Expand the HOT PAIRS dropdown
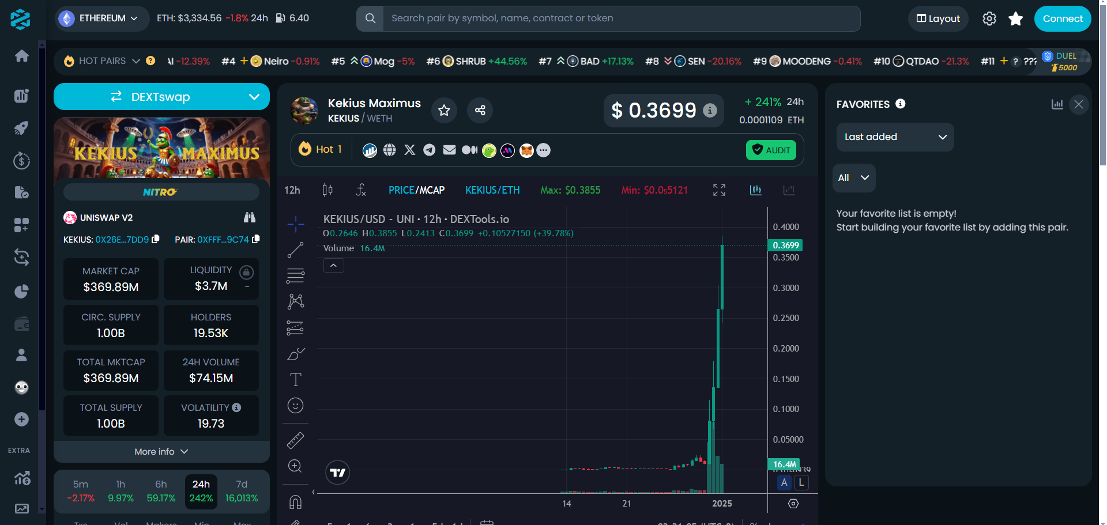The width and height of the screenshot is (1107, 525). 136,61
